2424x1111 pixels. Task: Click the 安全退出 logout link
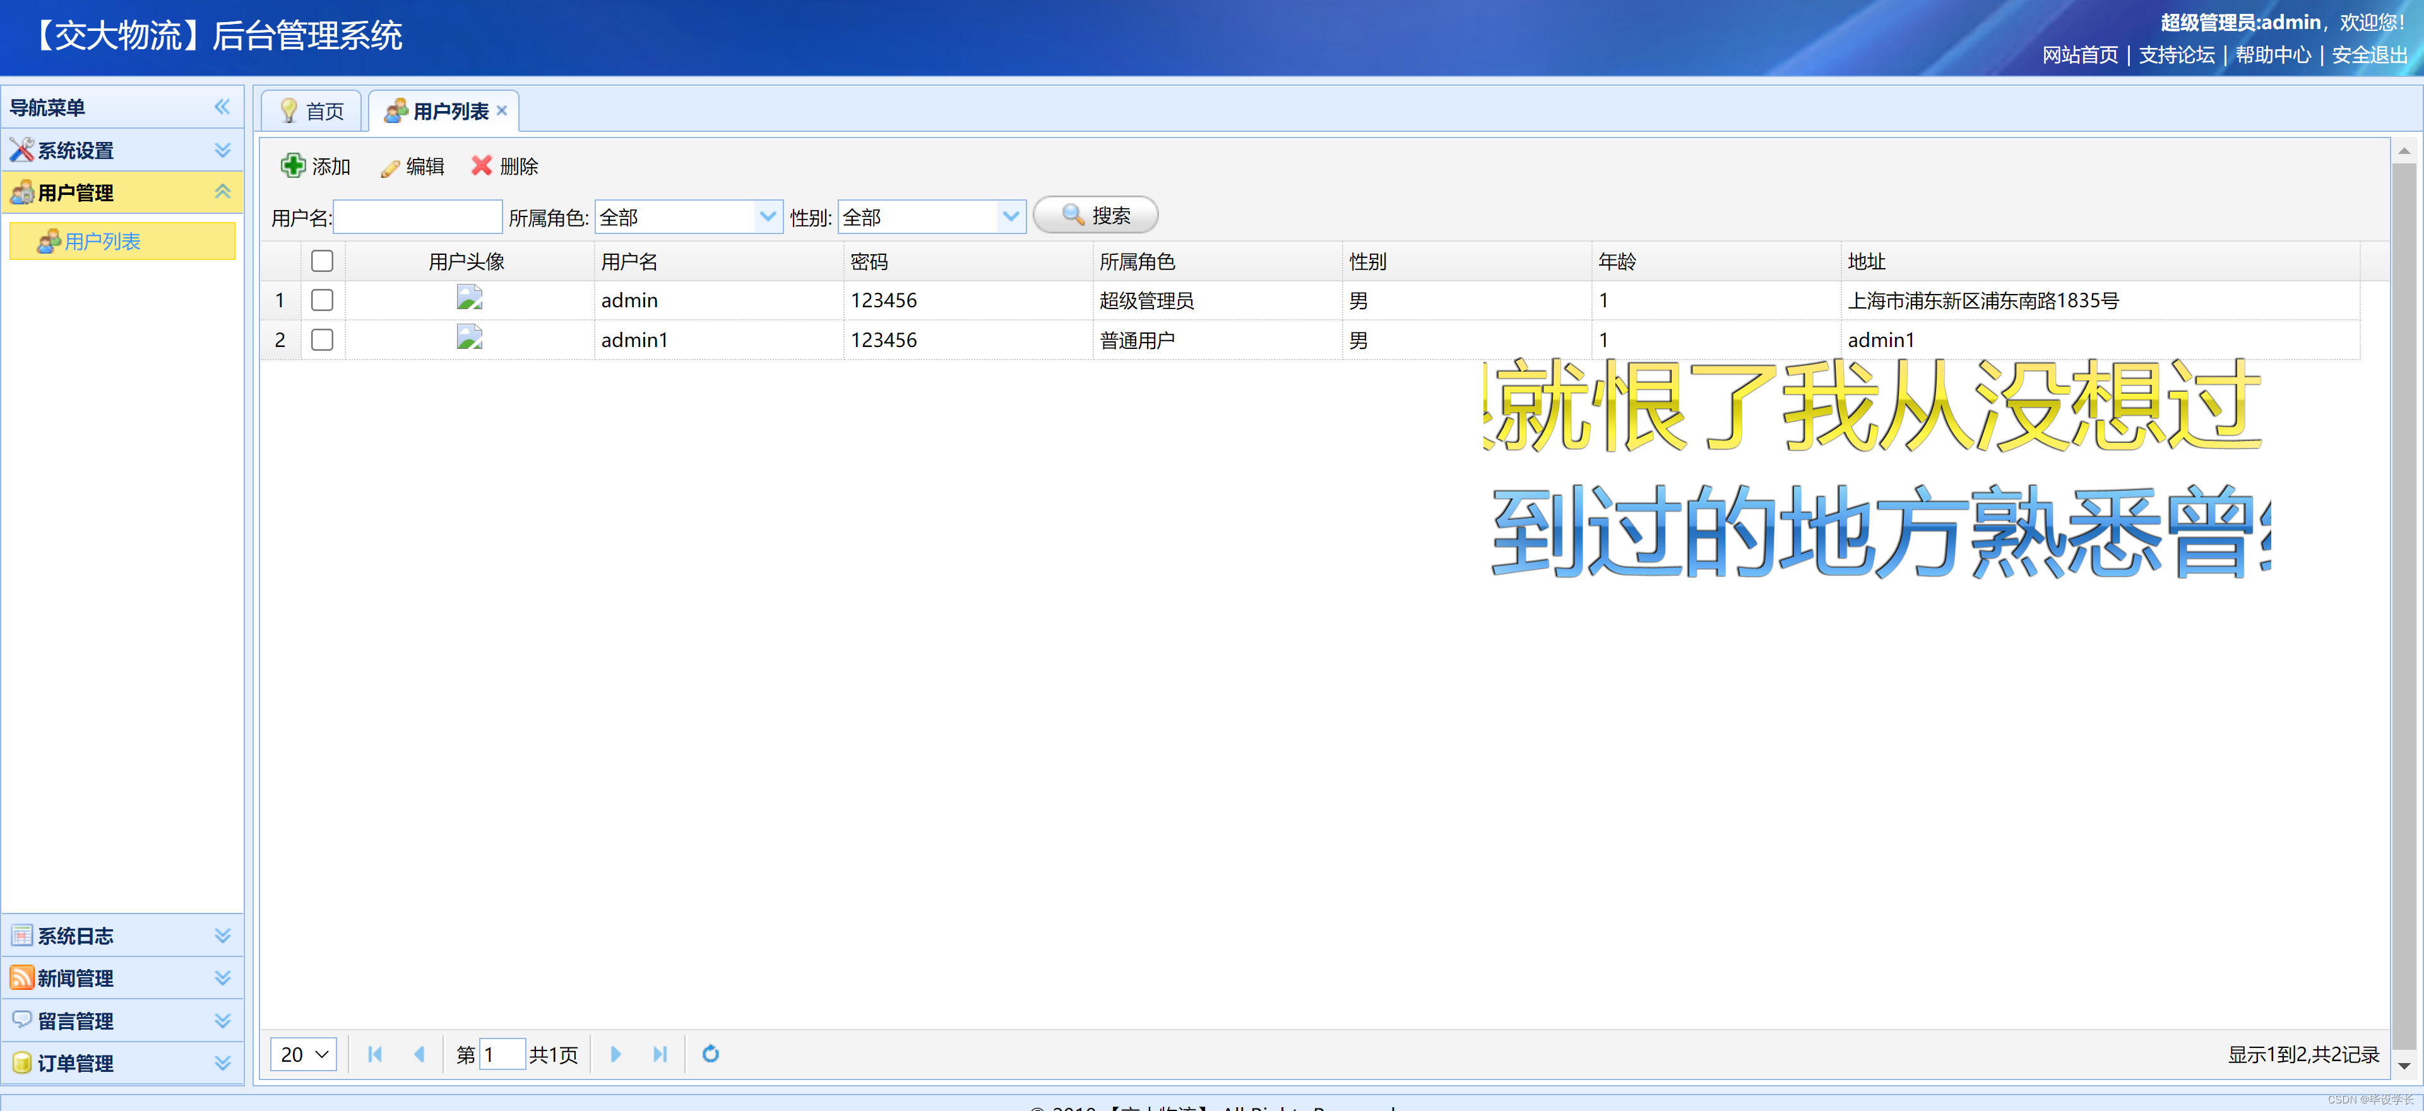2370,56
